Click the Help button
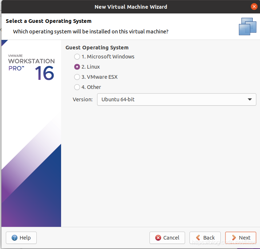This screenshot has height=249, width=260. (x=21, y=238)
